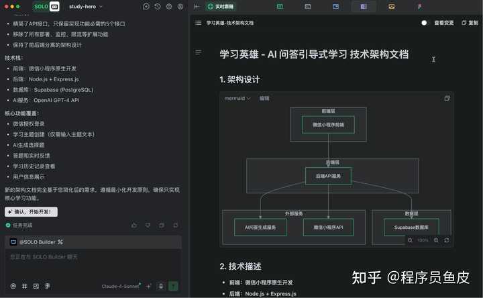
Task: Click the 用户信息展示 list item
Action: coord(29,177)
